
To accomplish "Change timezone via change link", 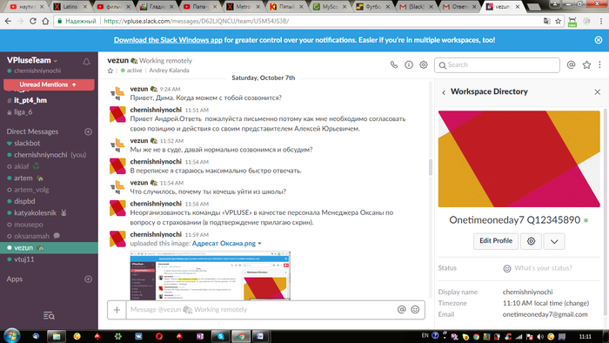I will 577,303.
